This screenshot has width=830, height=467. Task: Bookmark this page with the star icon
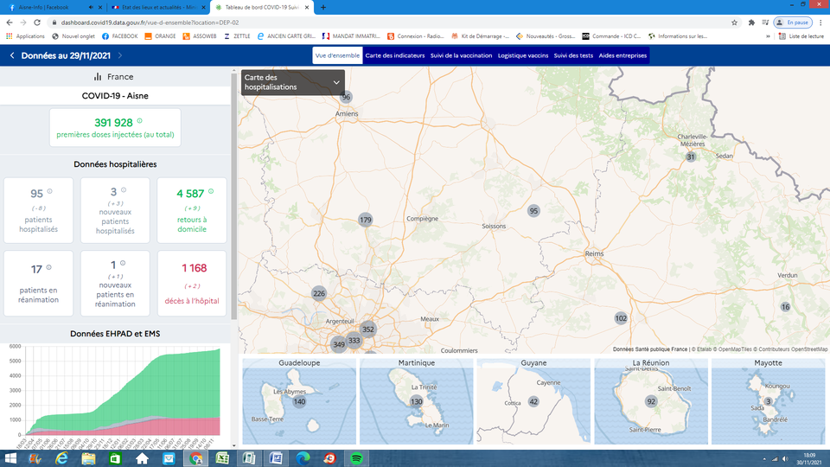737,22
